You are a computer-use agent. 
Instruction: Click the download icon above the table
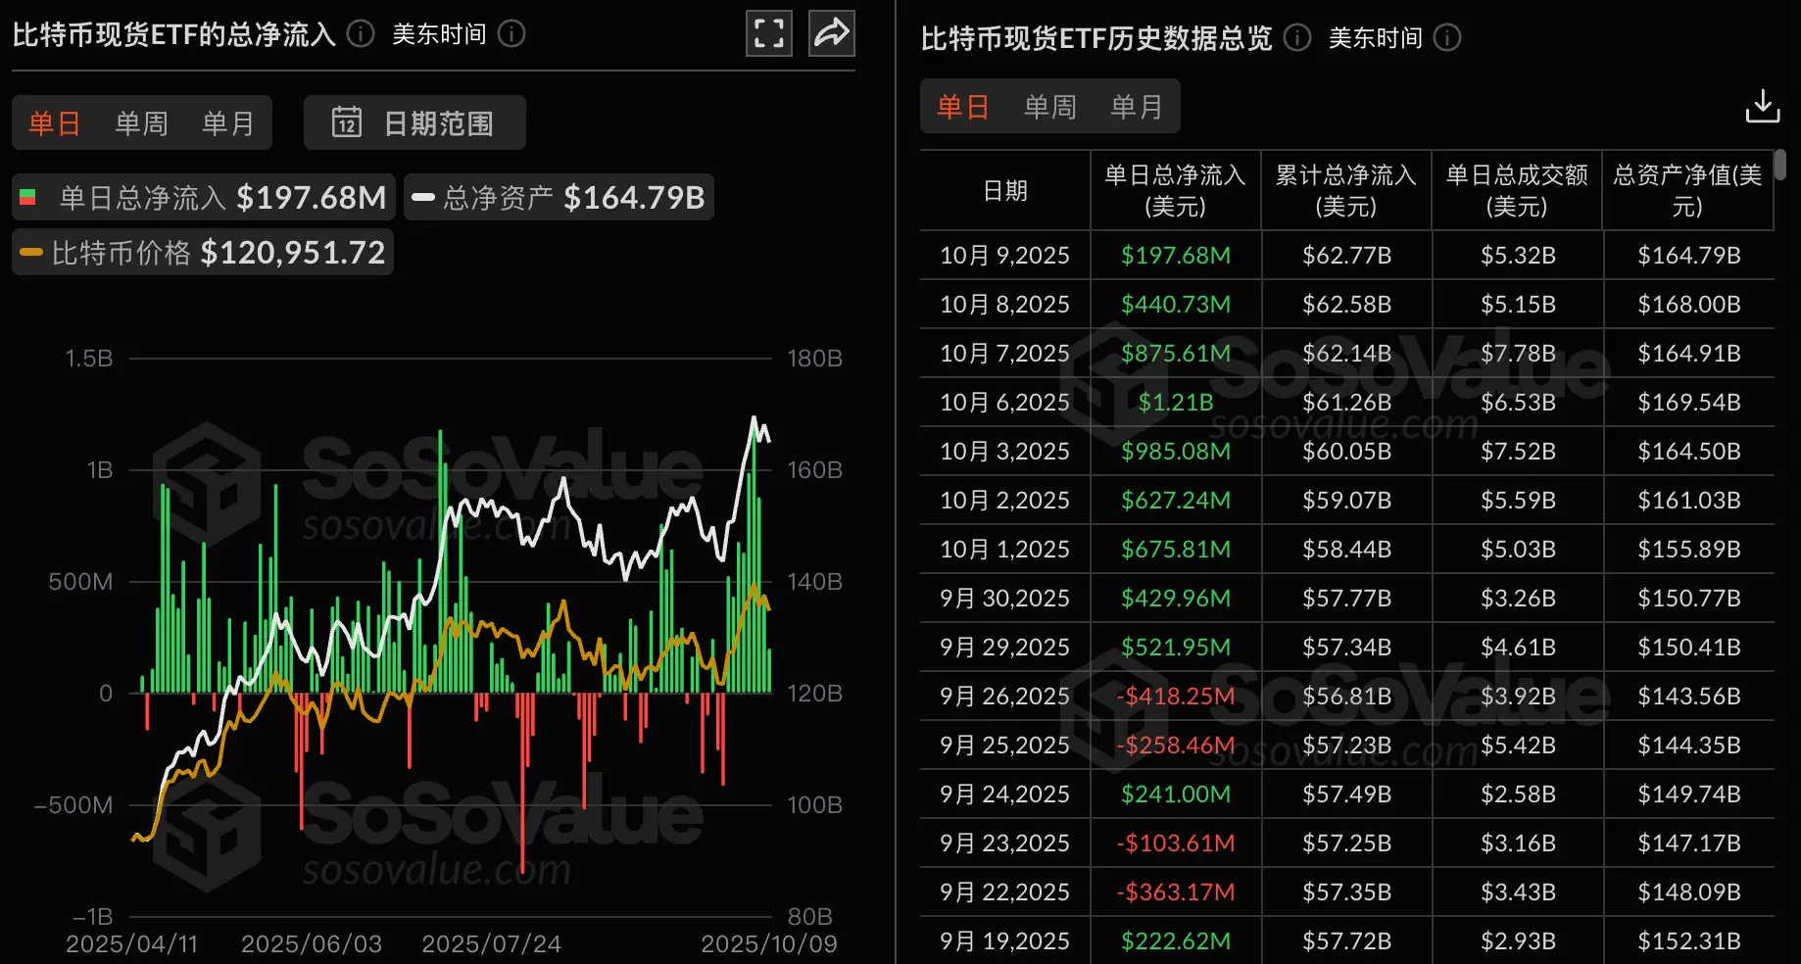1762,106
